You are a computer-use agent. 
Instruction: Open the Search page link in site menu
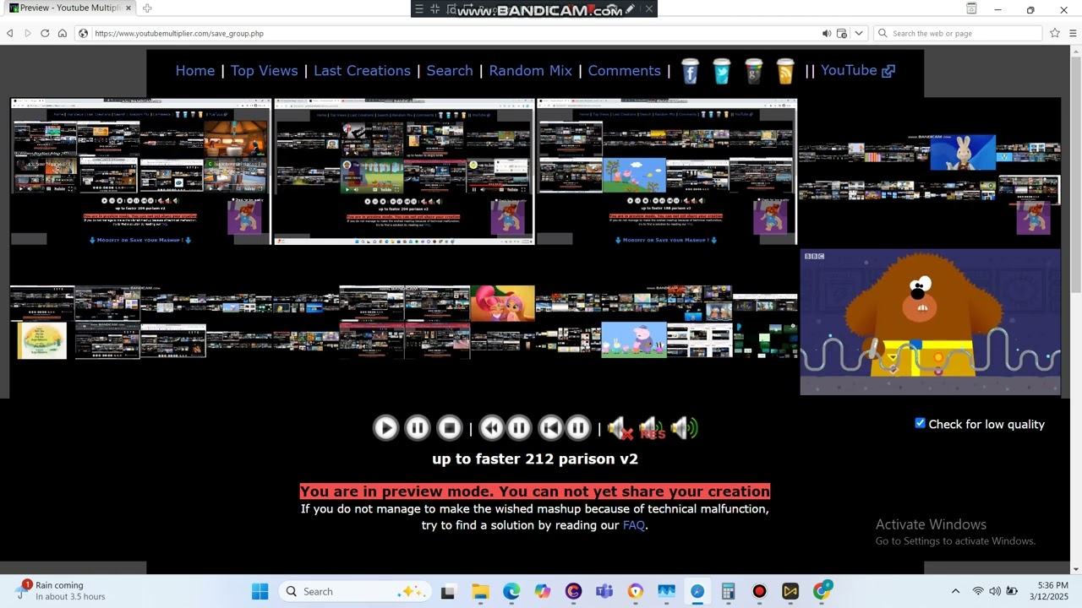(x=450, y=71)
